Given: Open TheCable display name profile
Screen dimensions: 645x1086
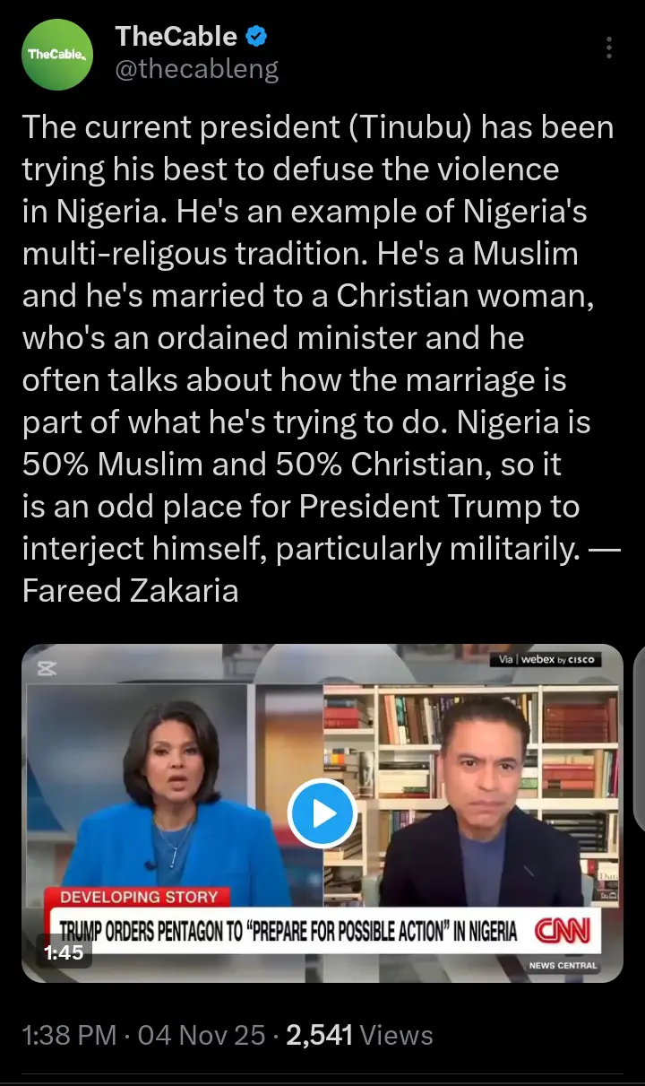Looking at the screenshot, I should click(x=176, y=37).
